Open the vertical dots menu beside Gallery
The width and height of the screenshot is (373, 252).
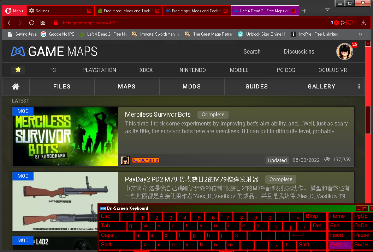tap(359, 86)
